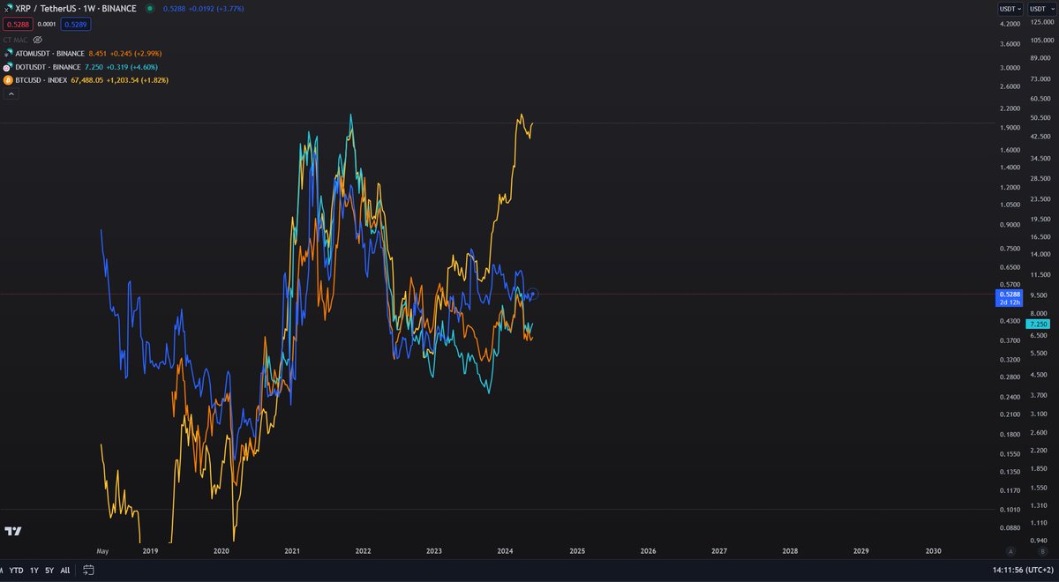Click the 4.2000 value on the price scale

pyautogui.click(x=1010, y=25)
